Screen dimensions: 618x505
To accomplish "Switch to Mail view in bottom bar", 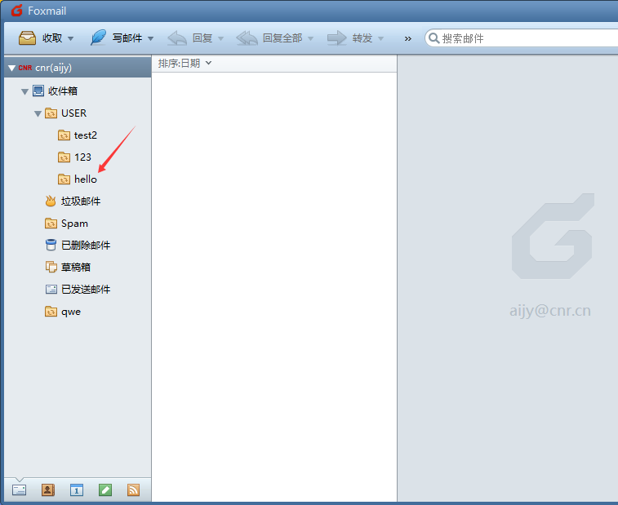I will (x=19, y=490).
